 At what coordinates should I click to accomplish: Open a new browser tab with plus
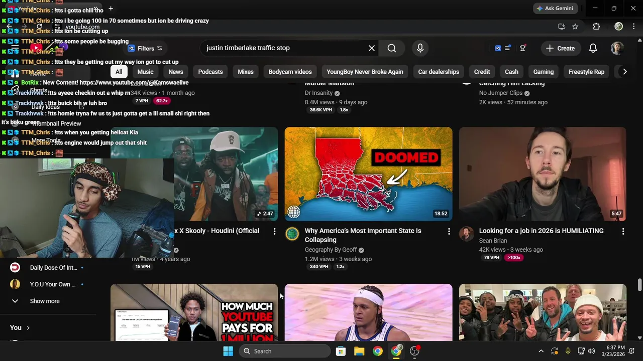111,8
